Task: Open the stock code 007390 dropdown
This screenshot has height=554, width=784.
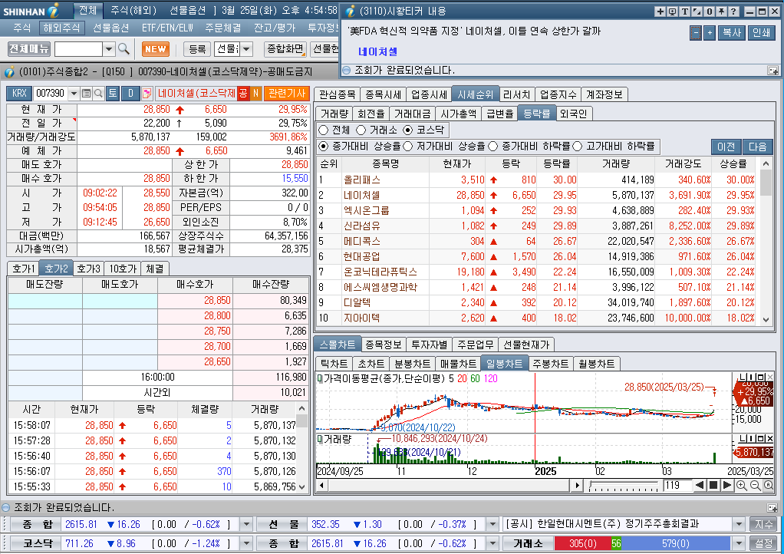Action: click(74, 94)
